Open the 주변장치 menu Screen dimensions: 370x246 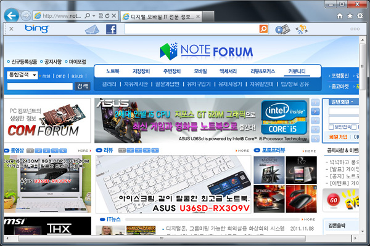tap(172, 71)
